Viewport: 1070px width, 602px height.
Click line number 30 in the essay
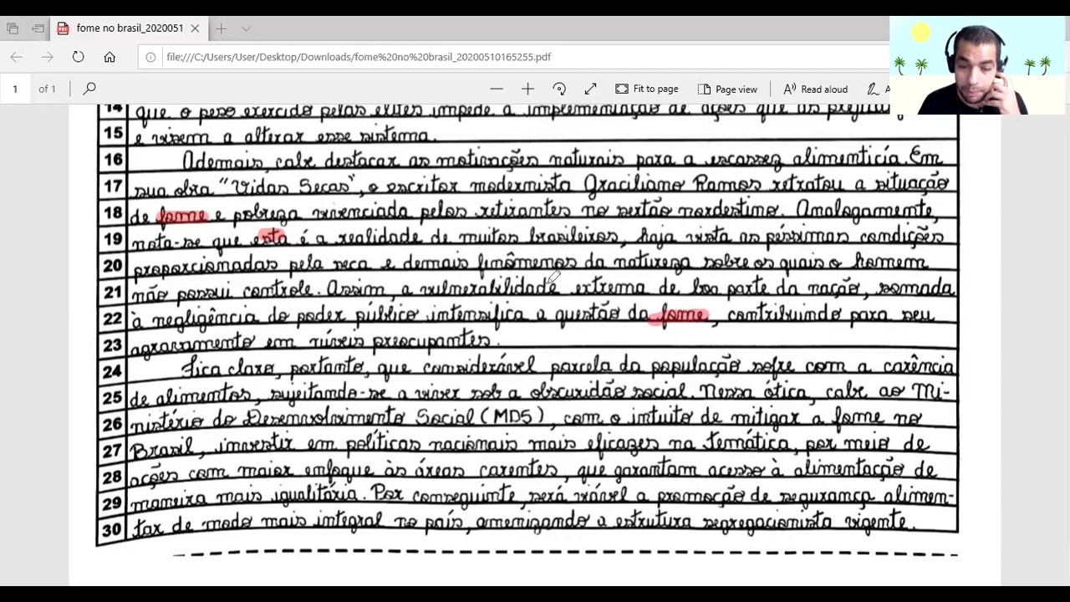pos(113,529)
